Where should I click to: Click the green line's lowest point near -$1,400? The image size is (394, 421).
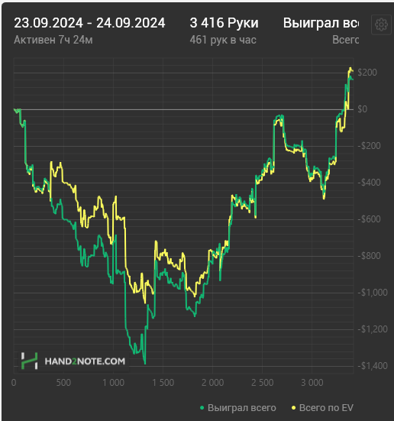[x=145, y=364]
